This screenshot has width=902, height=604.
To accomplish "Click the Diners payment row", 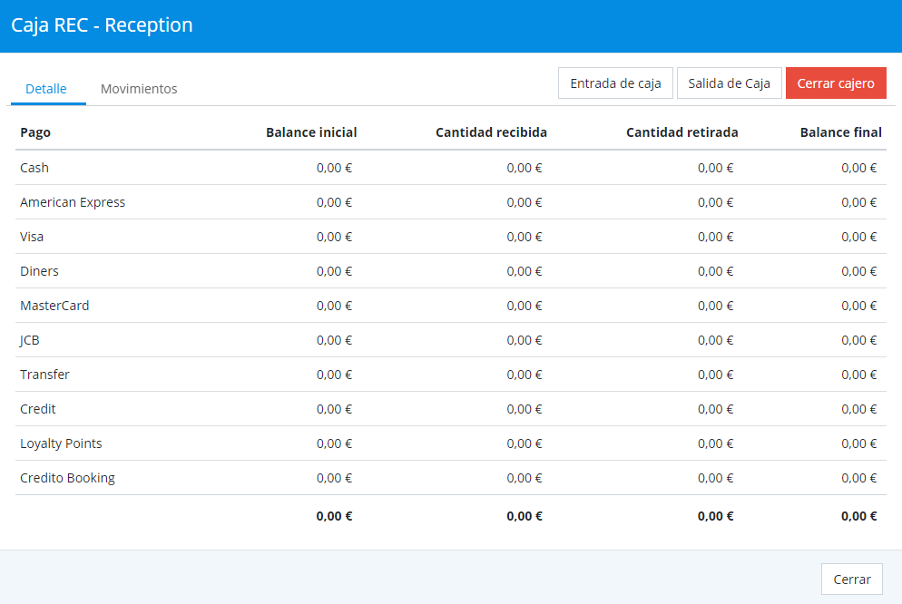I will 39,271.
